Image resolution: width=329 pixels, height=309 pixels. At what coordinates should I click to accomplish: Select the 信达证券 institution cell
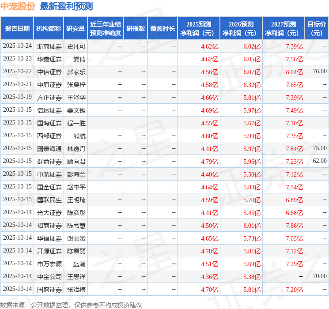[49, 110]
